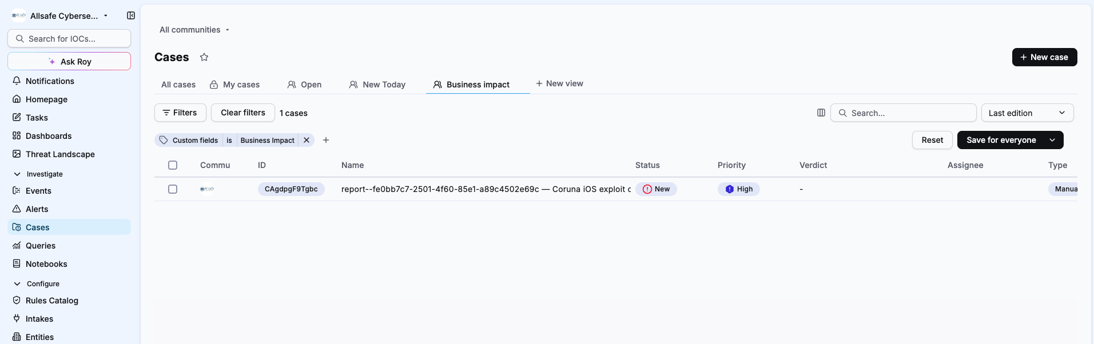The height and width of the screenshot is (344, 1094).
Task: Open the Save for everyone dropdown arrow
Action: click(x=1052, y=140)
